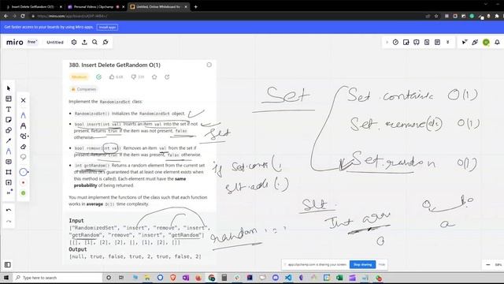Select the Comment tool in left toolbar
The image size is (504, 284).
point(9,162)
